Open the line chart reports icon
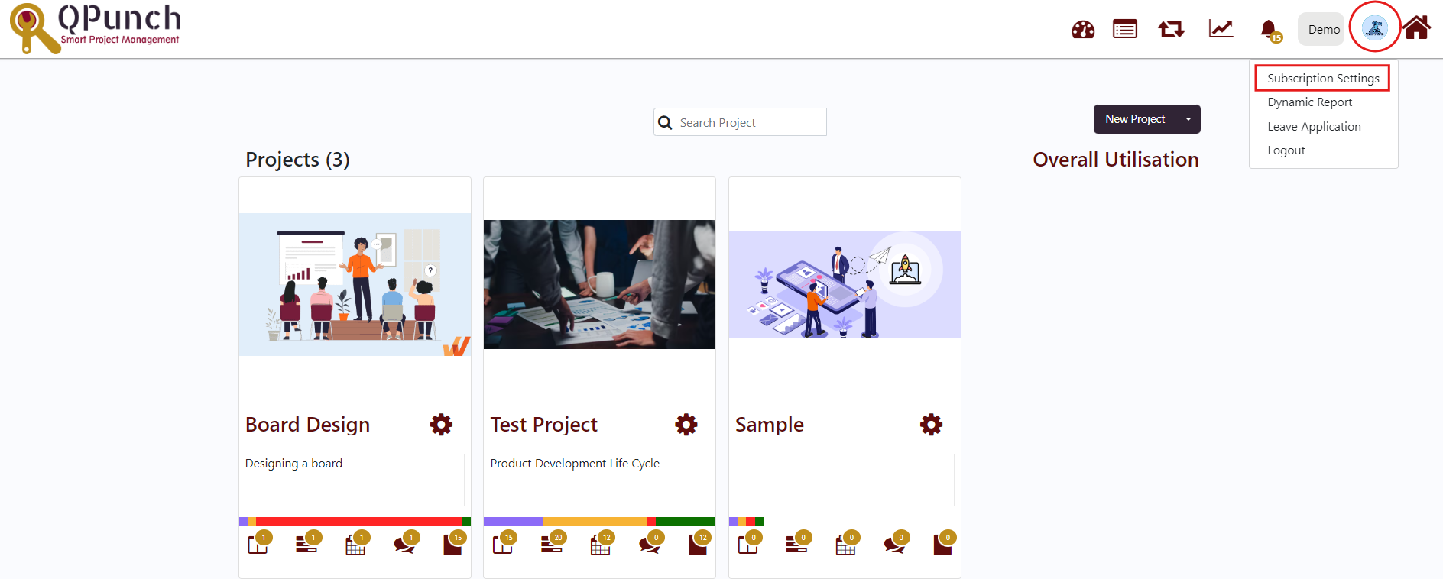Screen dimensions: 1443x579 tap(1221, 29)
